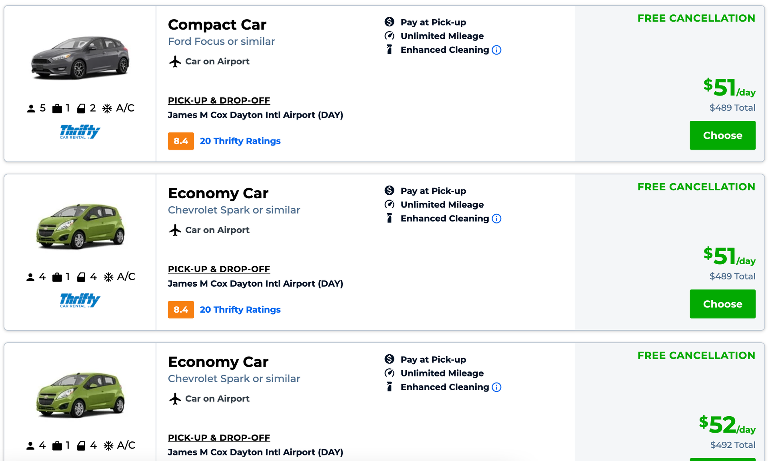This screenshot has height=461, width=768.
Task: Expand PICK-UP & DROP-OFF for $52 Economy Car
Action: pos(219,438)
